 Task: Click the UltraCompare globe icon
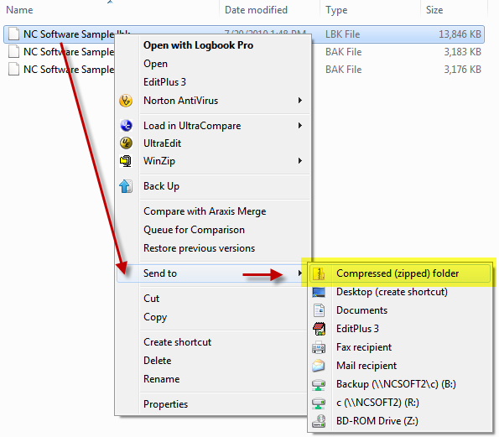click(x=126, y=126)
